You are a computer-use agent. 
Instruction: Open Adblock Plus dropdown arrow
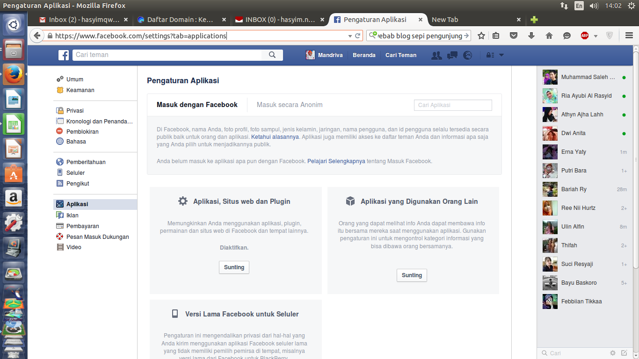(595, 36)
